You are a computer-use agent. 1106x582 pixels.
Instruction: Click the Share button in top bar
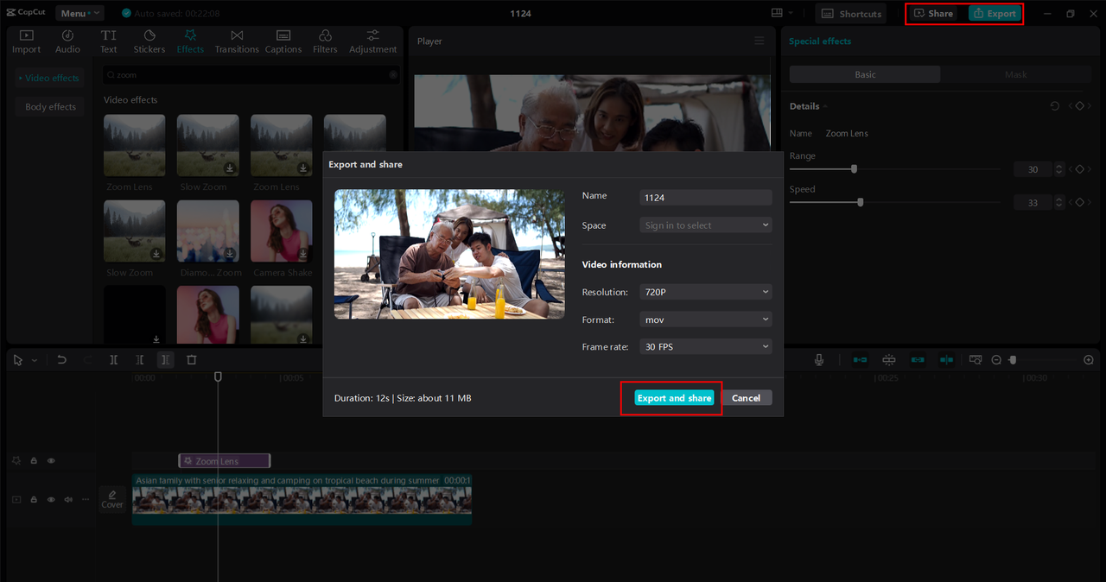click(x=934, y=14)
